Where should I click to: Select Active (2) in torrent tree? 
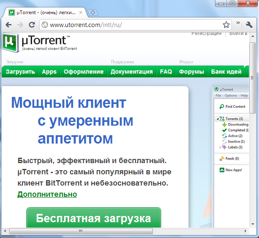[x=235, y=136]
